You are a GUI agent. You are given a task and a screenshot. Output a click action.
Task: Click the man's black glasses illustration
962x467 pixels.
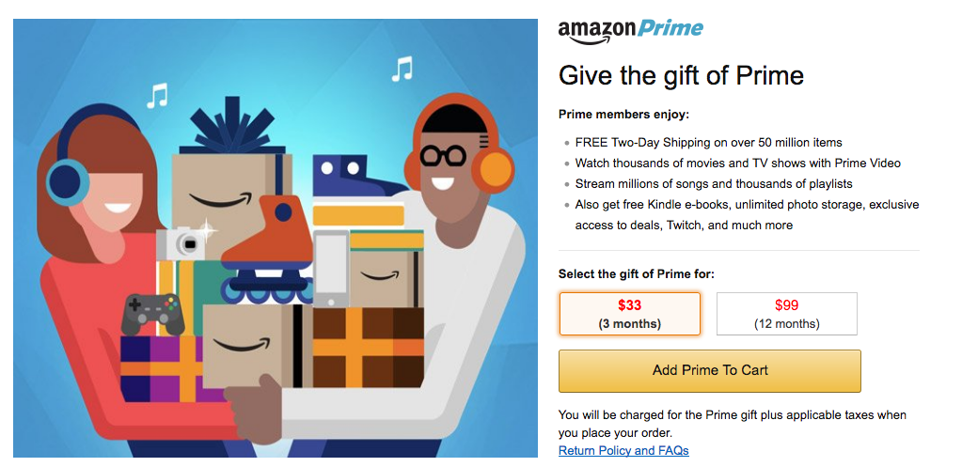tap(444, 157)
